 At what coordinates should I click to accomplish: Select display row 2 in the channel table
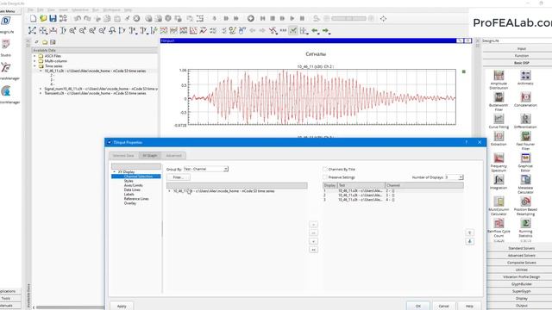393,195
